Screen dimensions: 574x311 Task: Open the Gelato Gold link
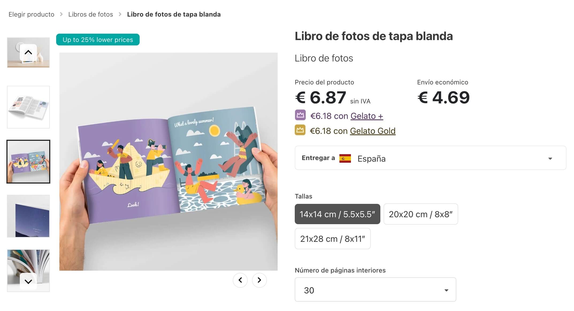[x=373, y=131]
